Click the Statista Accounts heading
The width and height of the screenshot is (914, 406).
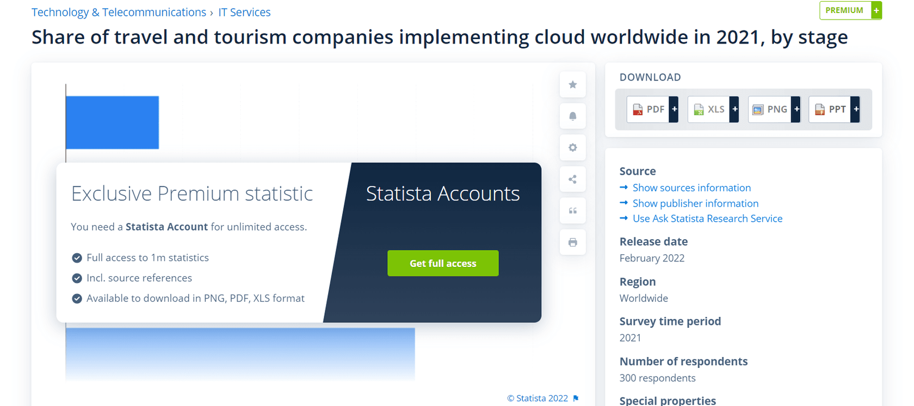pos(443,193)
